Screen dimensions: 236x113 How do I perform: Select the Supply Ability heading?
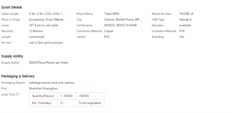[12, 56]
